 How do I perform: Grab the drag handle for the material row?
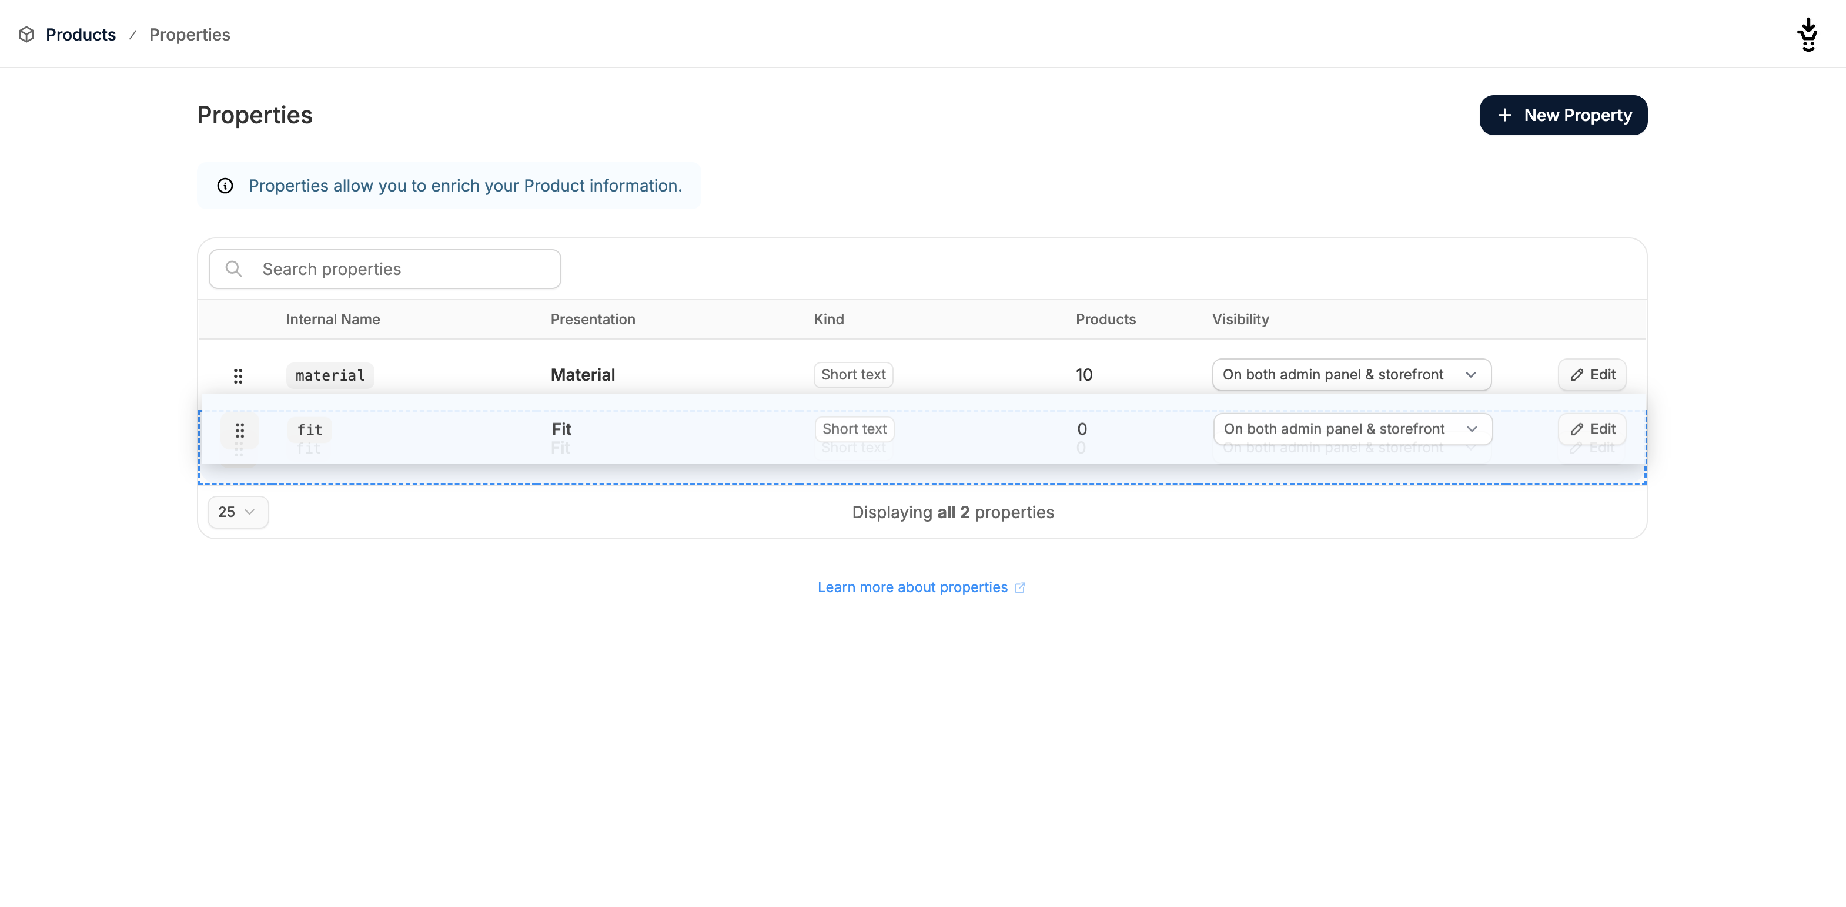pyautogui.click(x=238, y=375)
